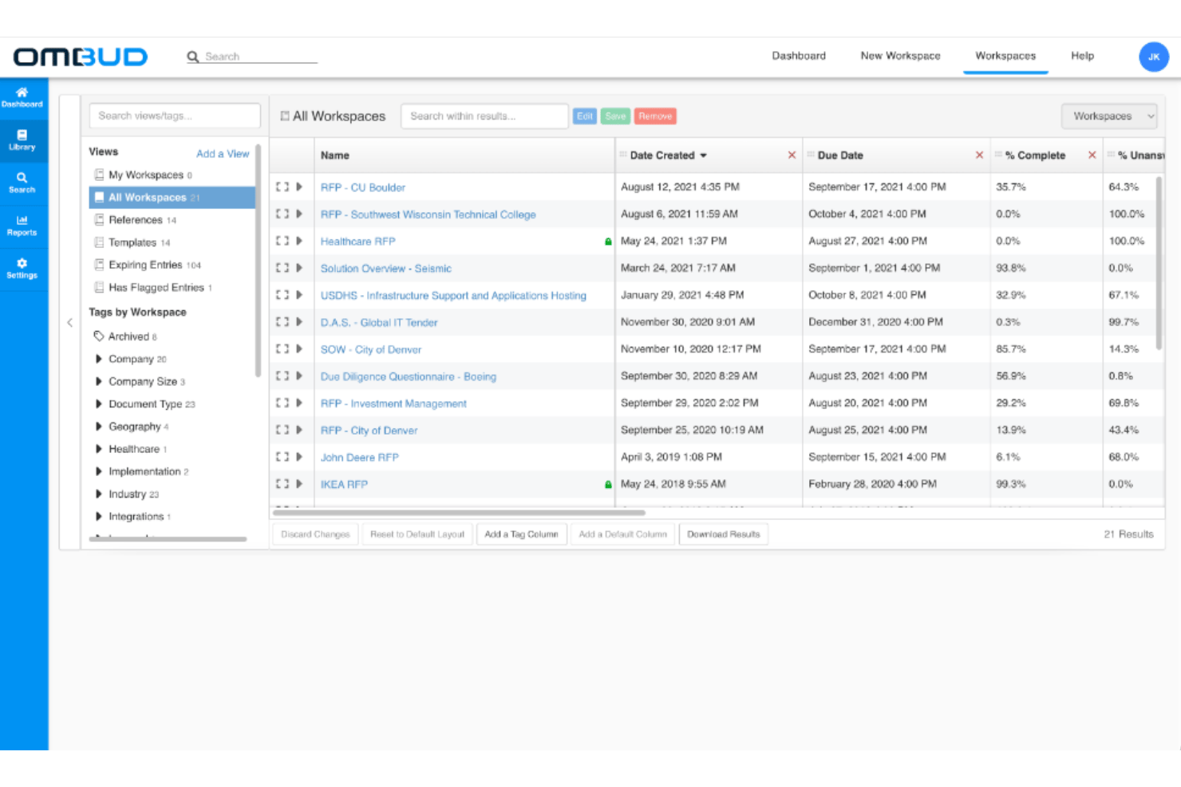Viewport: 1181px width, 787px height.
Task: Open New Workspace in top navigation
Action: (x=900, y=56)
